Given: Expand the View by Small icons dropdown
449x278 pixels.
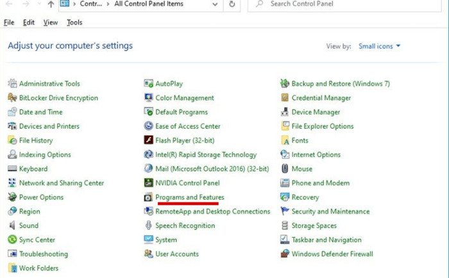Looking at the screenshot, I should tap(379, 46).
